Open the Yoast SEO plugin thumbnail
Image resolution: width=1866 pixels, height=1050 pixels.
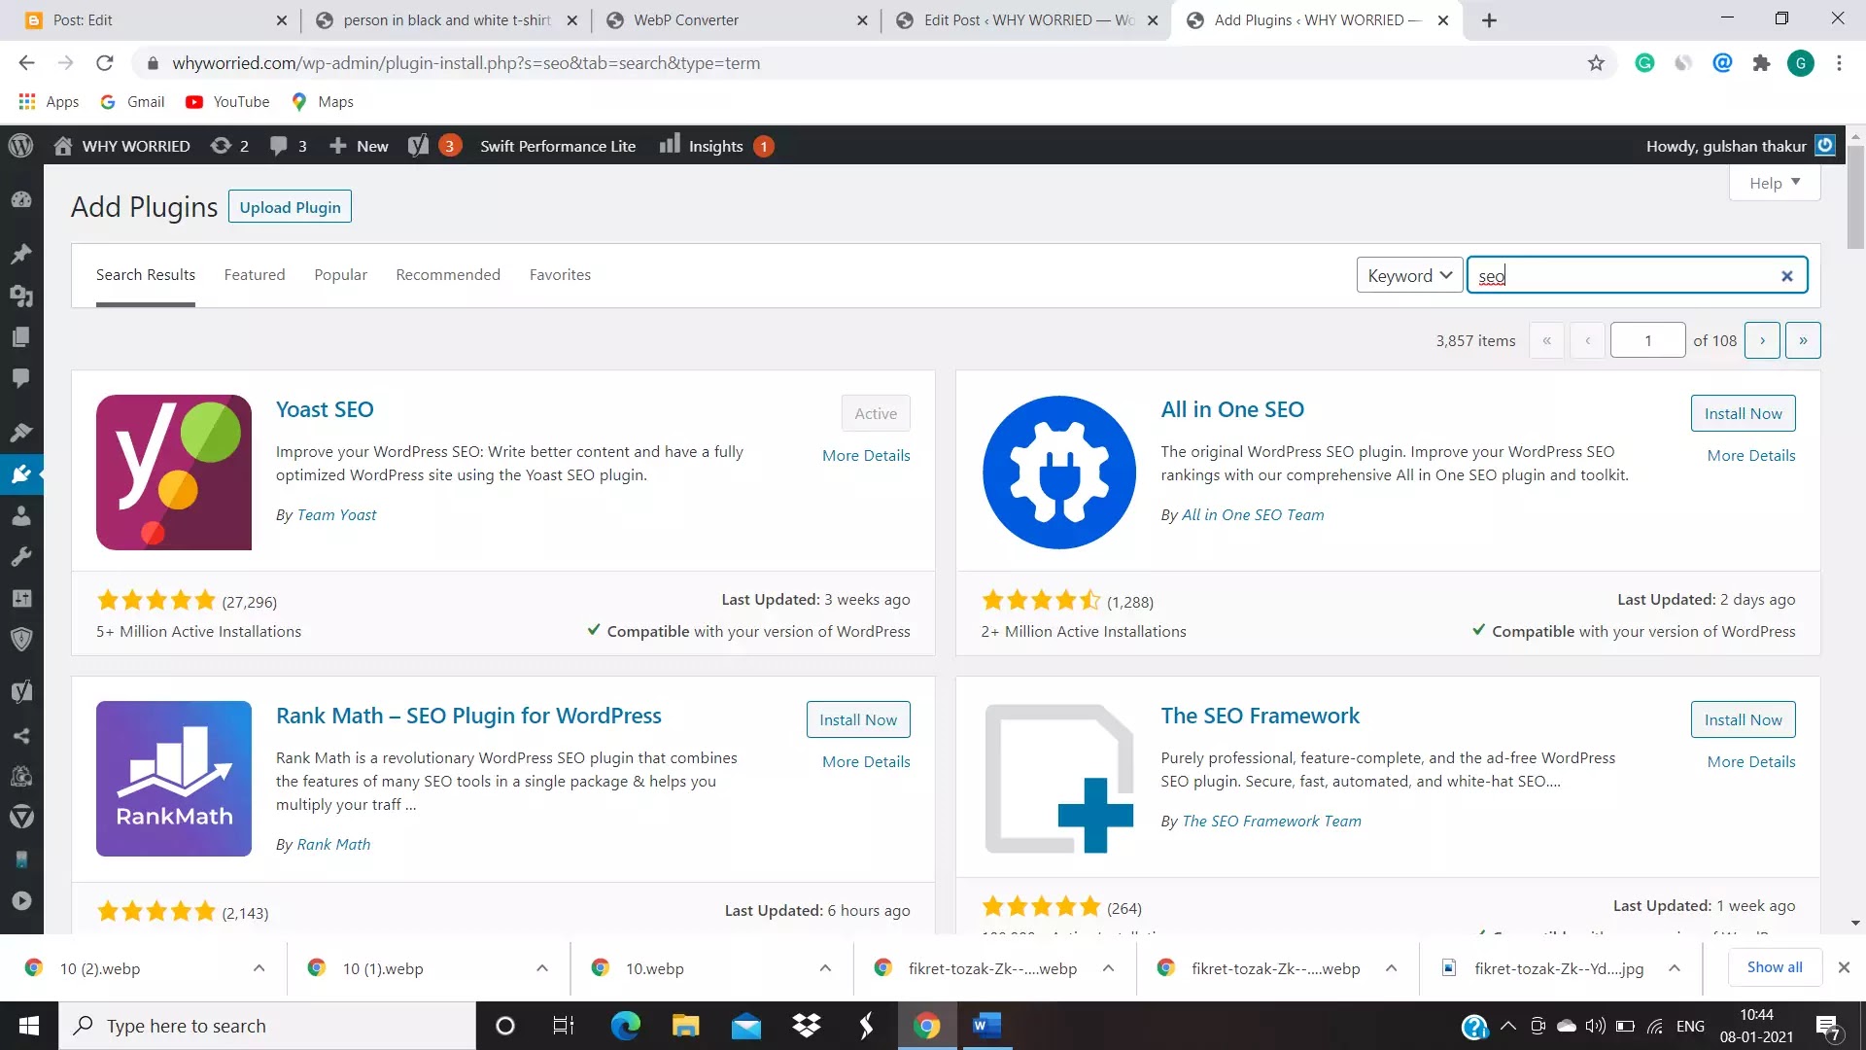point(174,472)
